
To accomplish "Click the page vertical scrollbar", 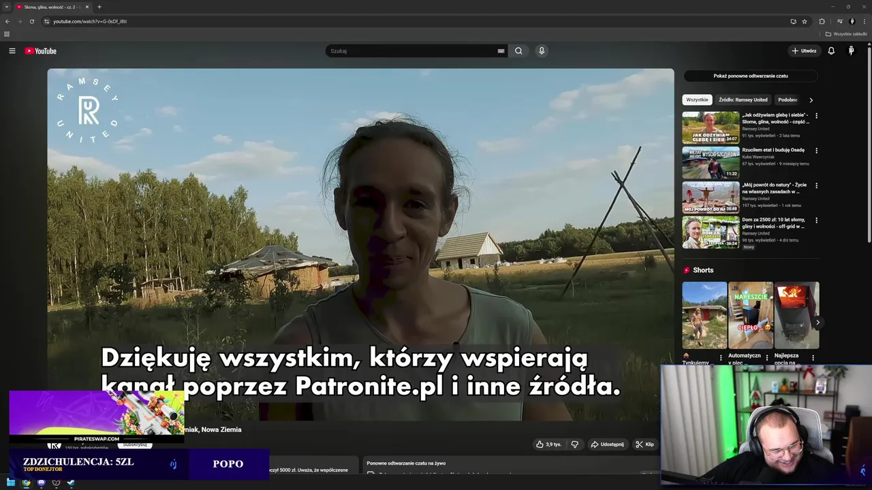I will 869,143.
